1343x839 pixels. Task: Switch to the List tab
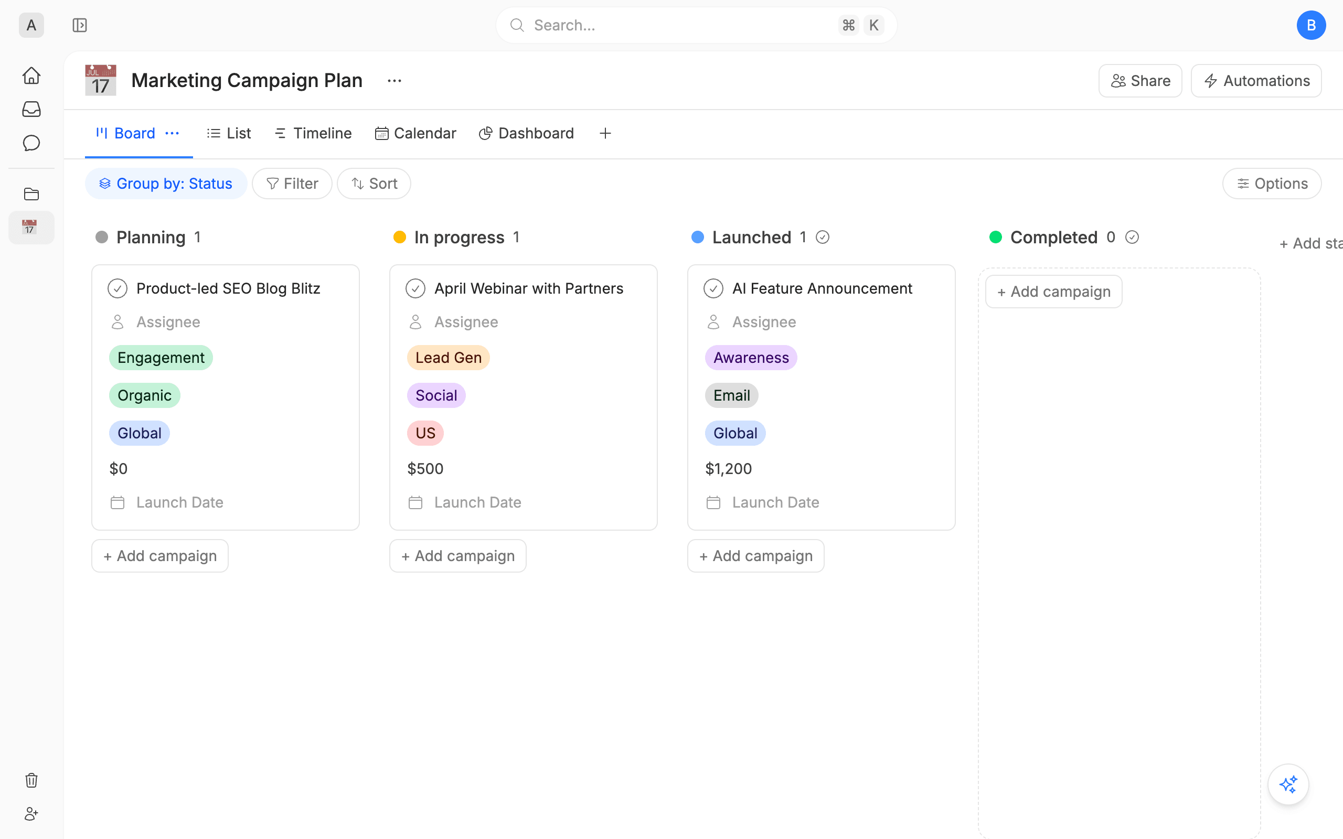(x=229, y=133)
